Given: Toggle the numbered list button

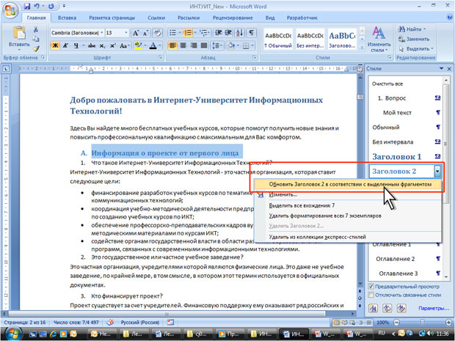Looking at the screenshot, I should [187, 33].
